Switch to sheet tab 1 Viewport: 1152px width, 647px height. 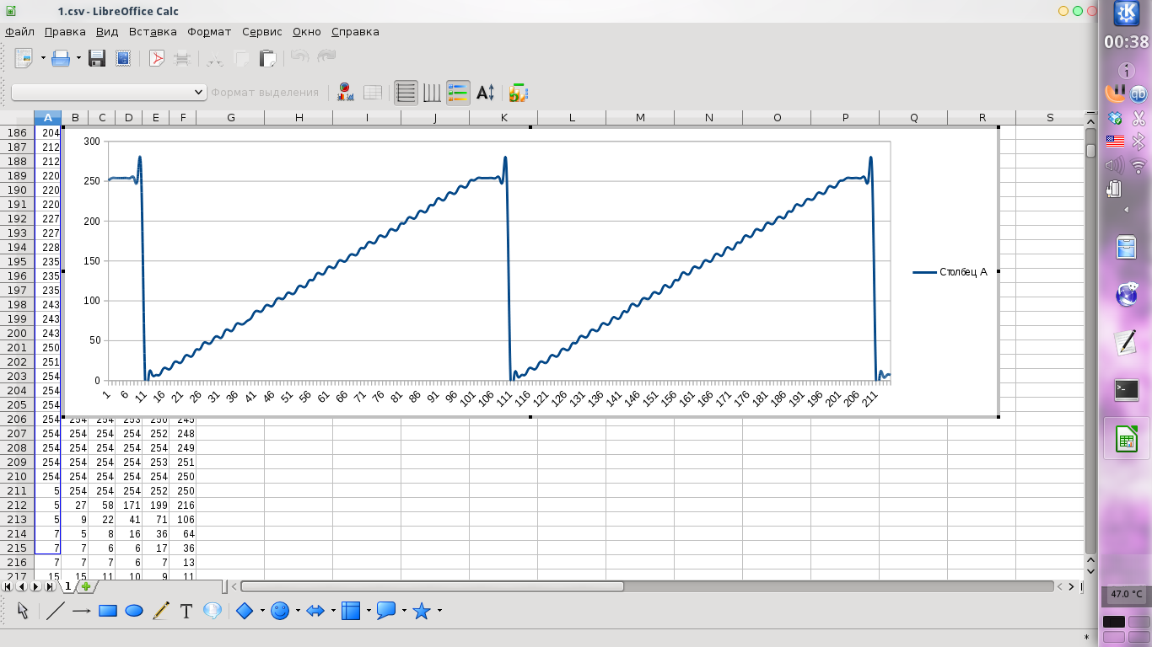(x=67, y=586)
